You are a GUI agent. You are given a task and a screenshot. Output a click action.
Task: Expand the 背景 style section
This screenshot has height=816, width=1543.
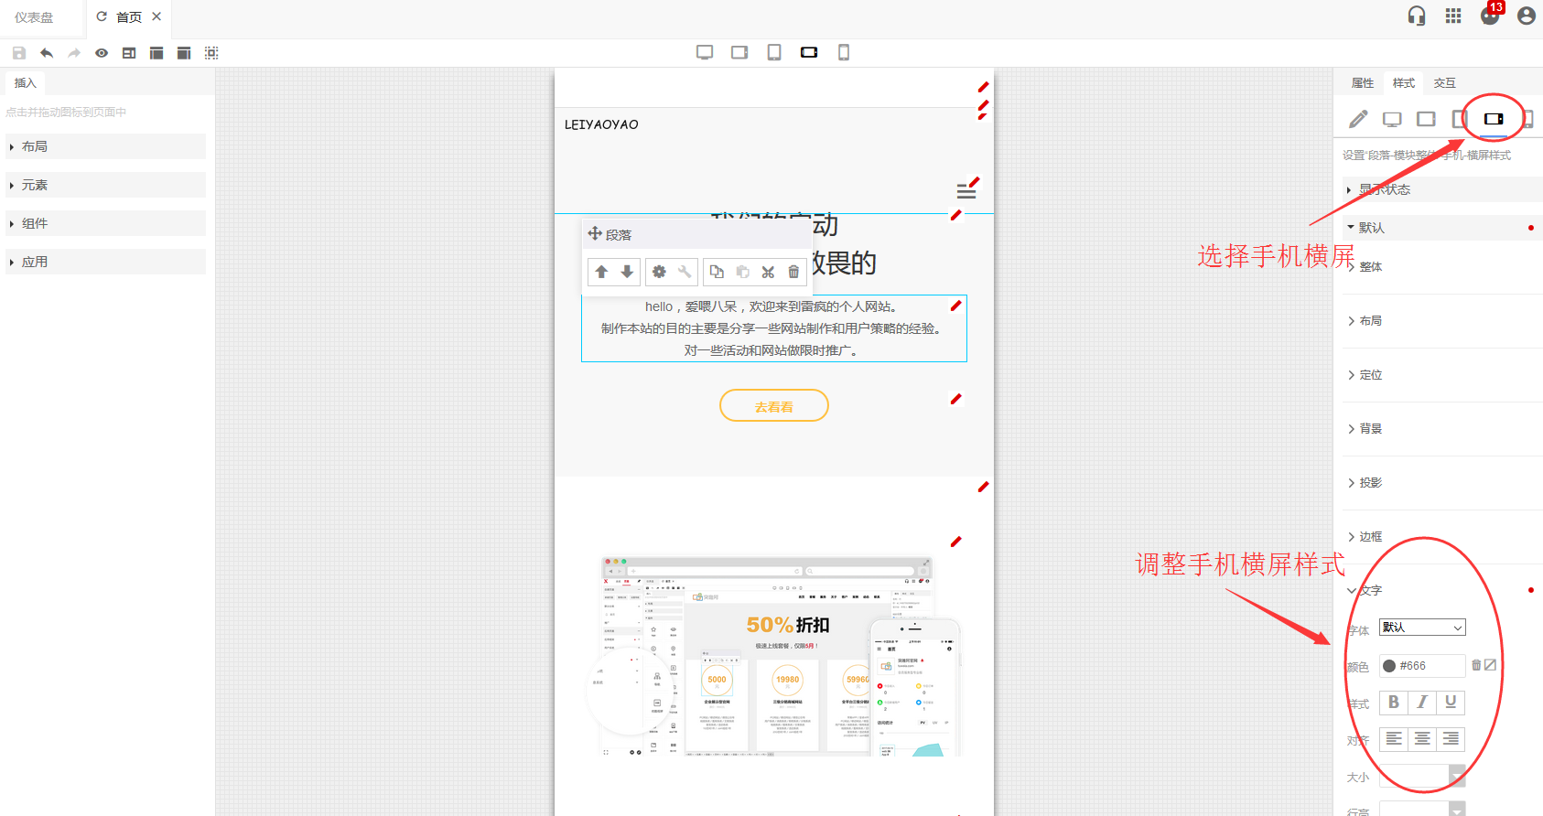pos(1370,429)
